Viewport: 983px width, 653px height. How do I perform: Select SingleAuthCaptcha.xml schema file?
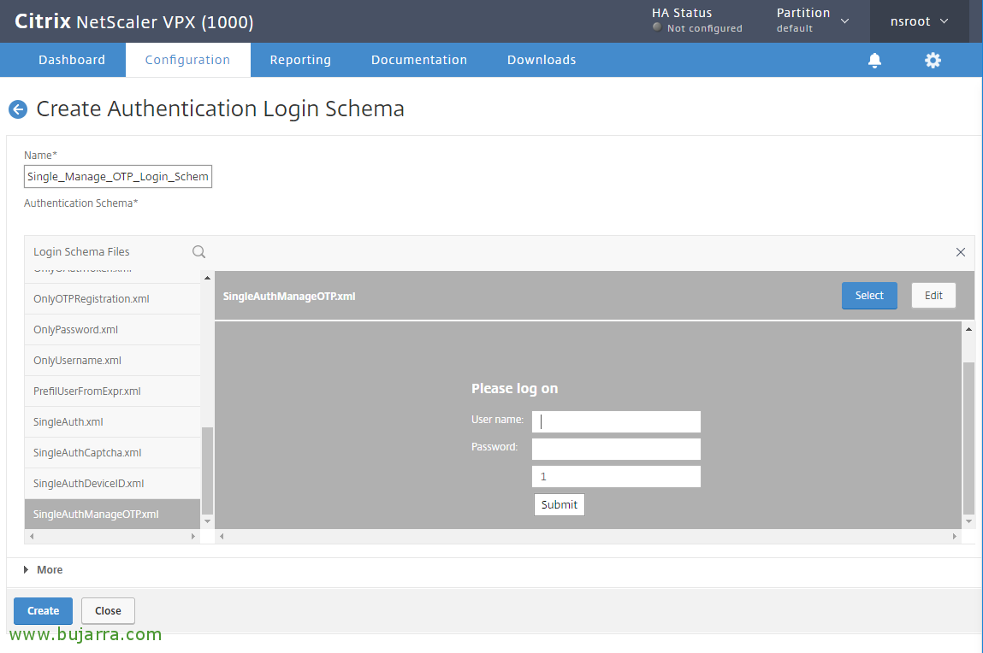113,452
